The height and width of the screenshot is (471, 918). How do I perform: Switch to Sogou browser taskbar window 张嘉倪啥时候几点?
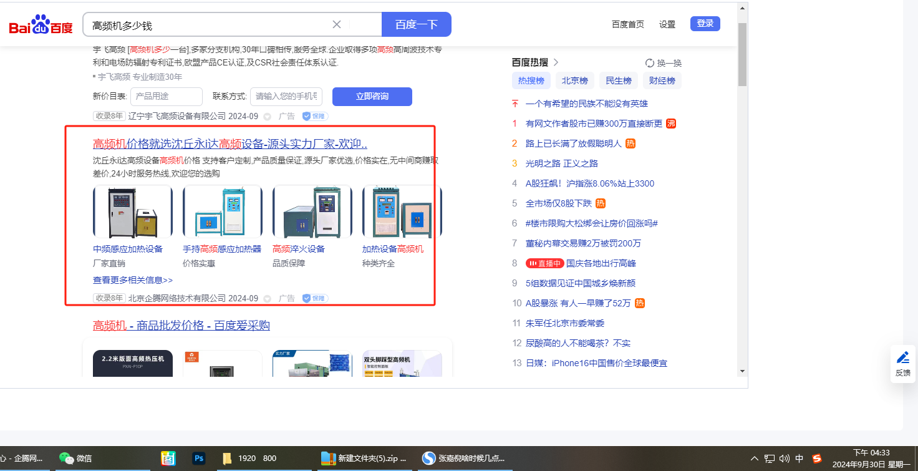tap(464, 459)
